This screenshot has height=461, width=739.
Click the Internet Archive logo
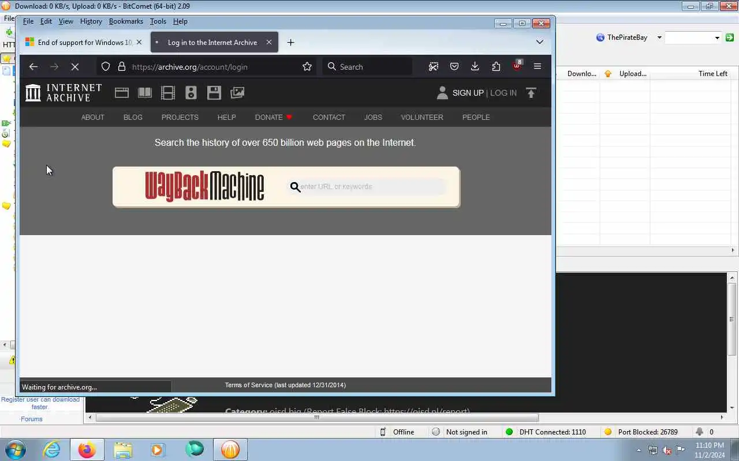[64, 93]
